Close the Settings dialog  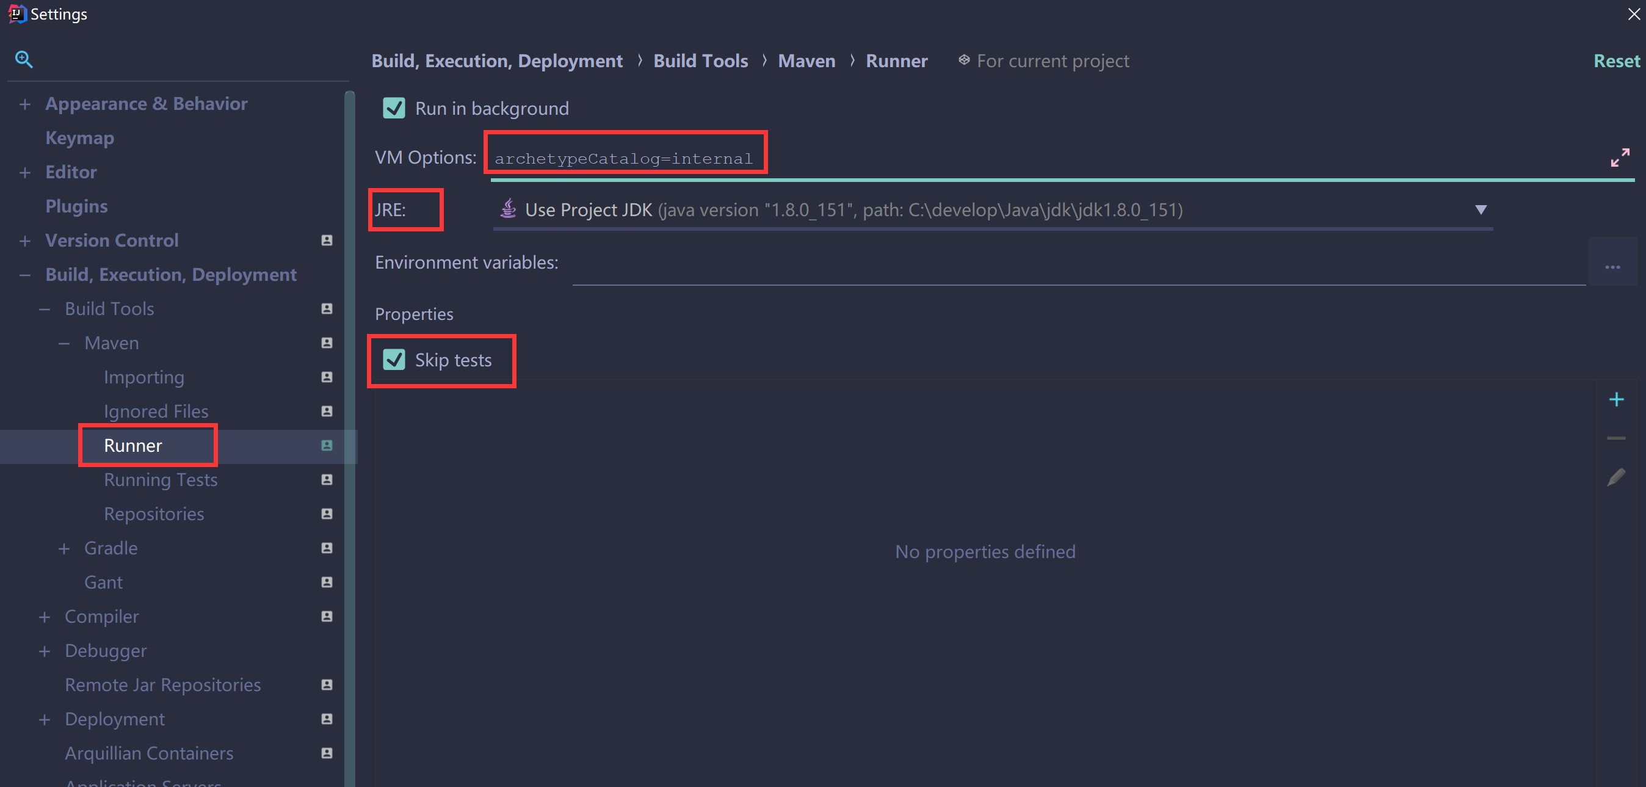(x=1634, y=13)
